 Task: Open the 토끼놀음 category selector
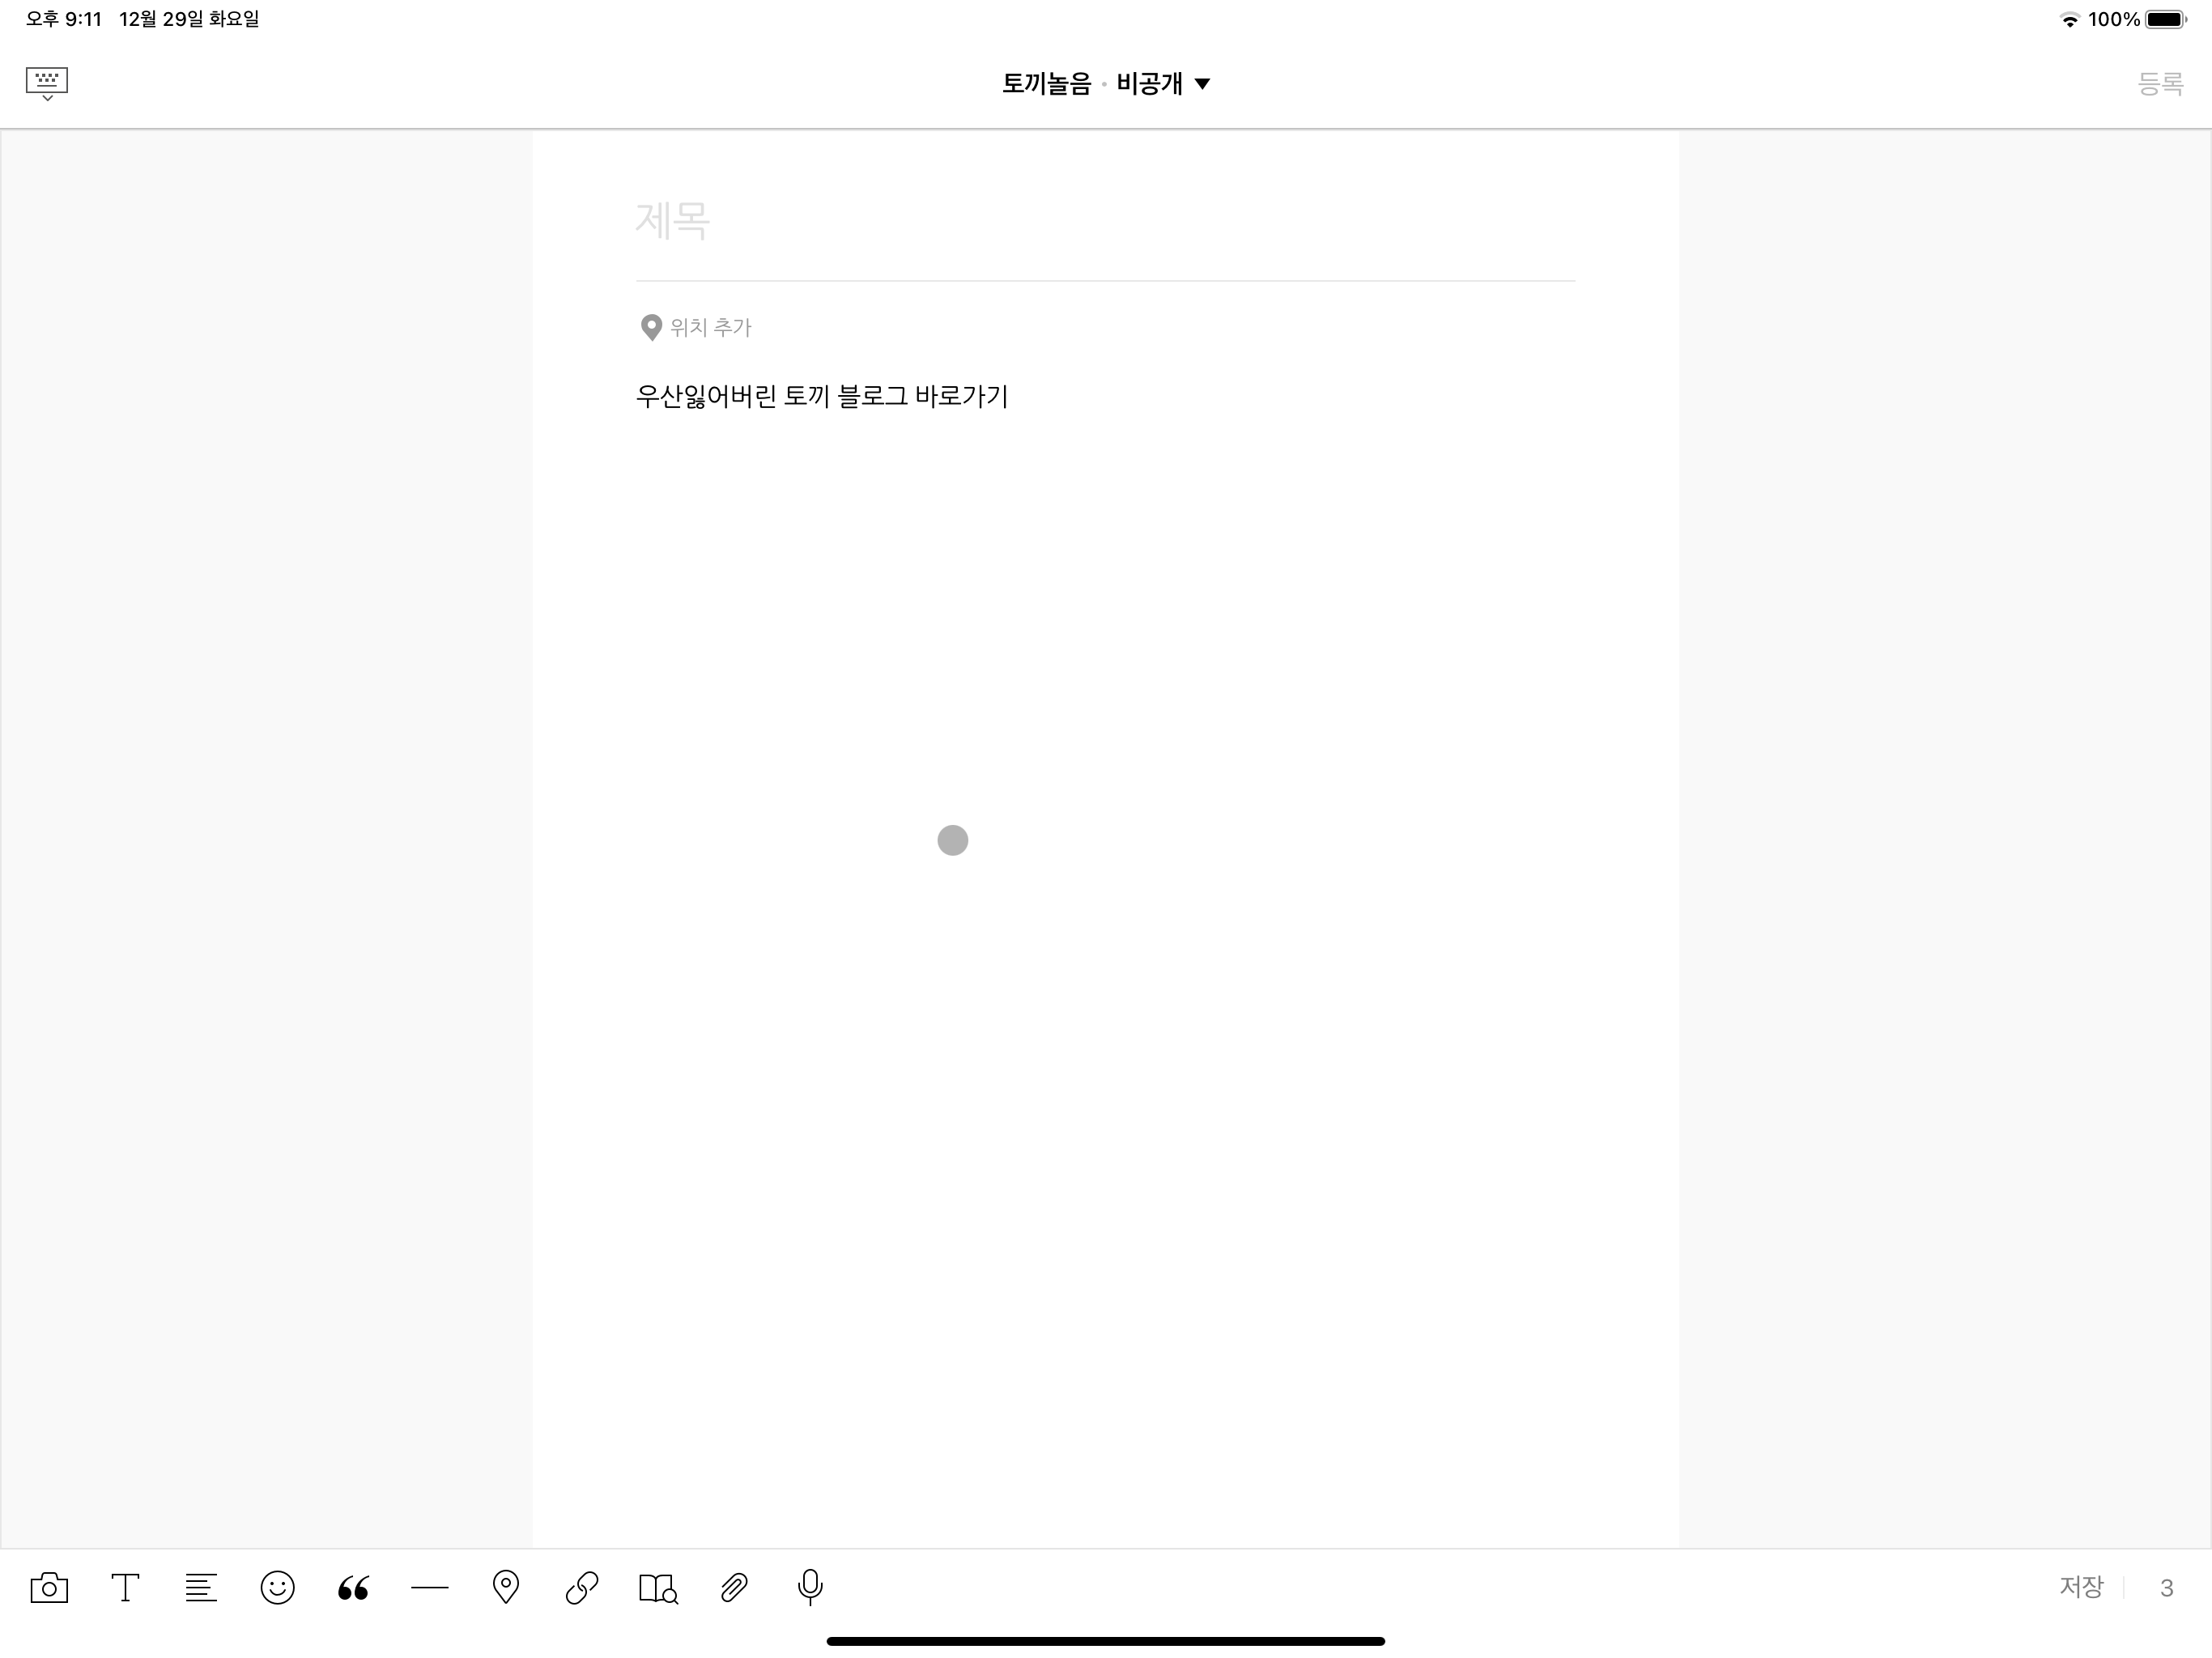1046,84
